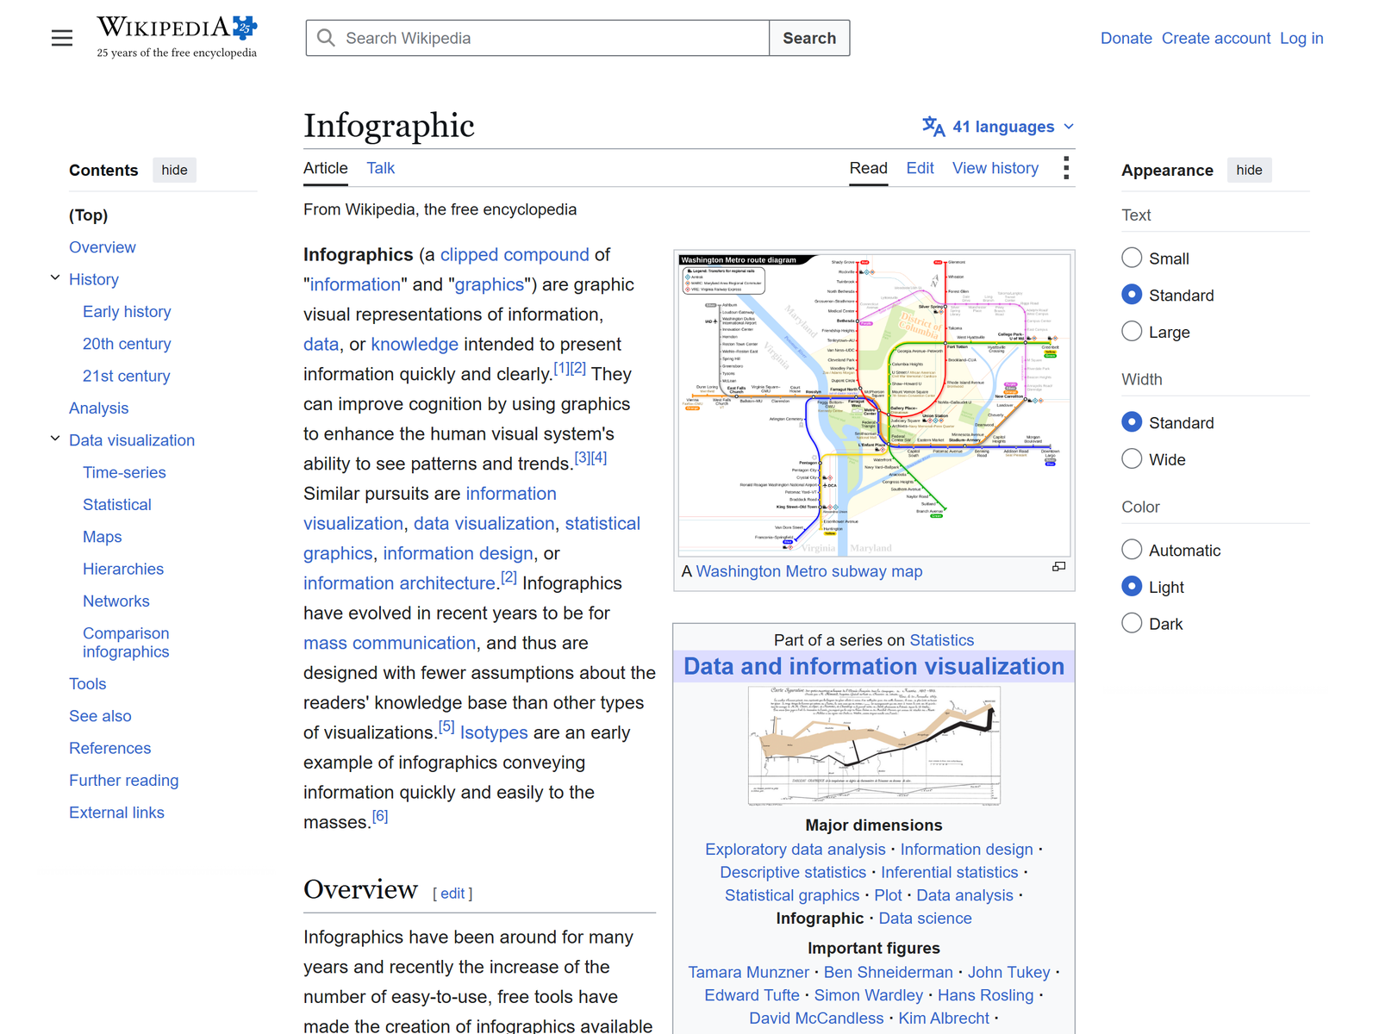The height and width of the screenshot is (1034, 1379).
Task: Select the Read tab
Action: tap(868, 168)
